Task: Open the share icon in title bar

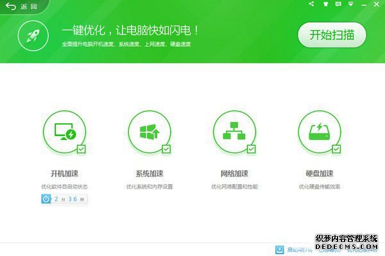Action: tap(311, 4)
